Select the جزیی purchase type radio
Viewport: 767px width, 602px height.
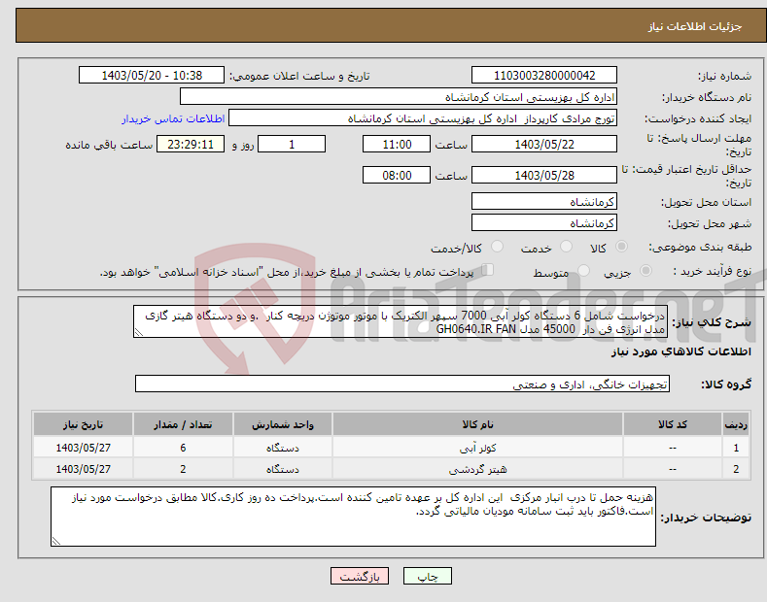click(x=645, y=271)
